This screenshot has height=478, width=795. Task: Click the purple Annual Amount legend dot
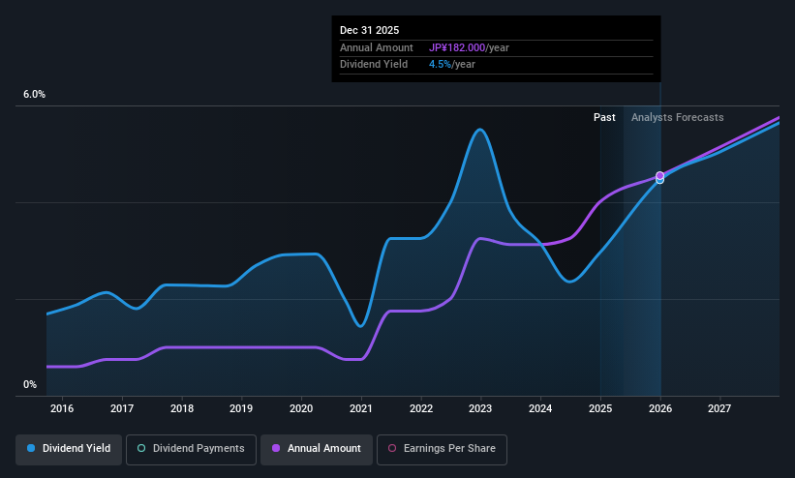(276, 448)
